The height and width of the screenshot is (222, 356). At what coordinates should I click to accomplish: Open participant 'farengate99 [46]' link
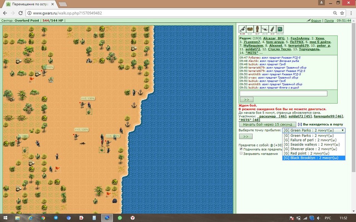pos(328,116)
